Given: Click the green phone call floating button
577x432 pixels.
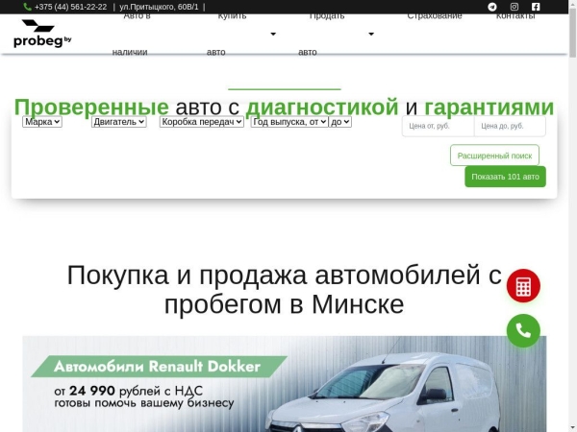Looking at the screenshot, I should (x=523, y=330).
